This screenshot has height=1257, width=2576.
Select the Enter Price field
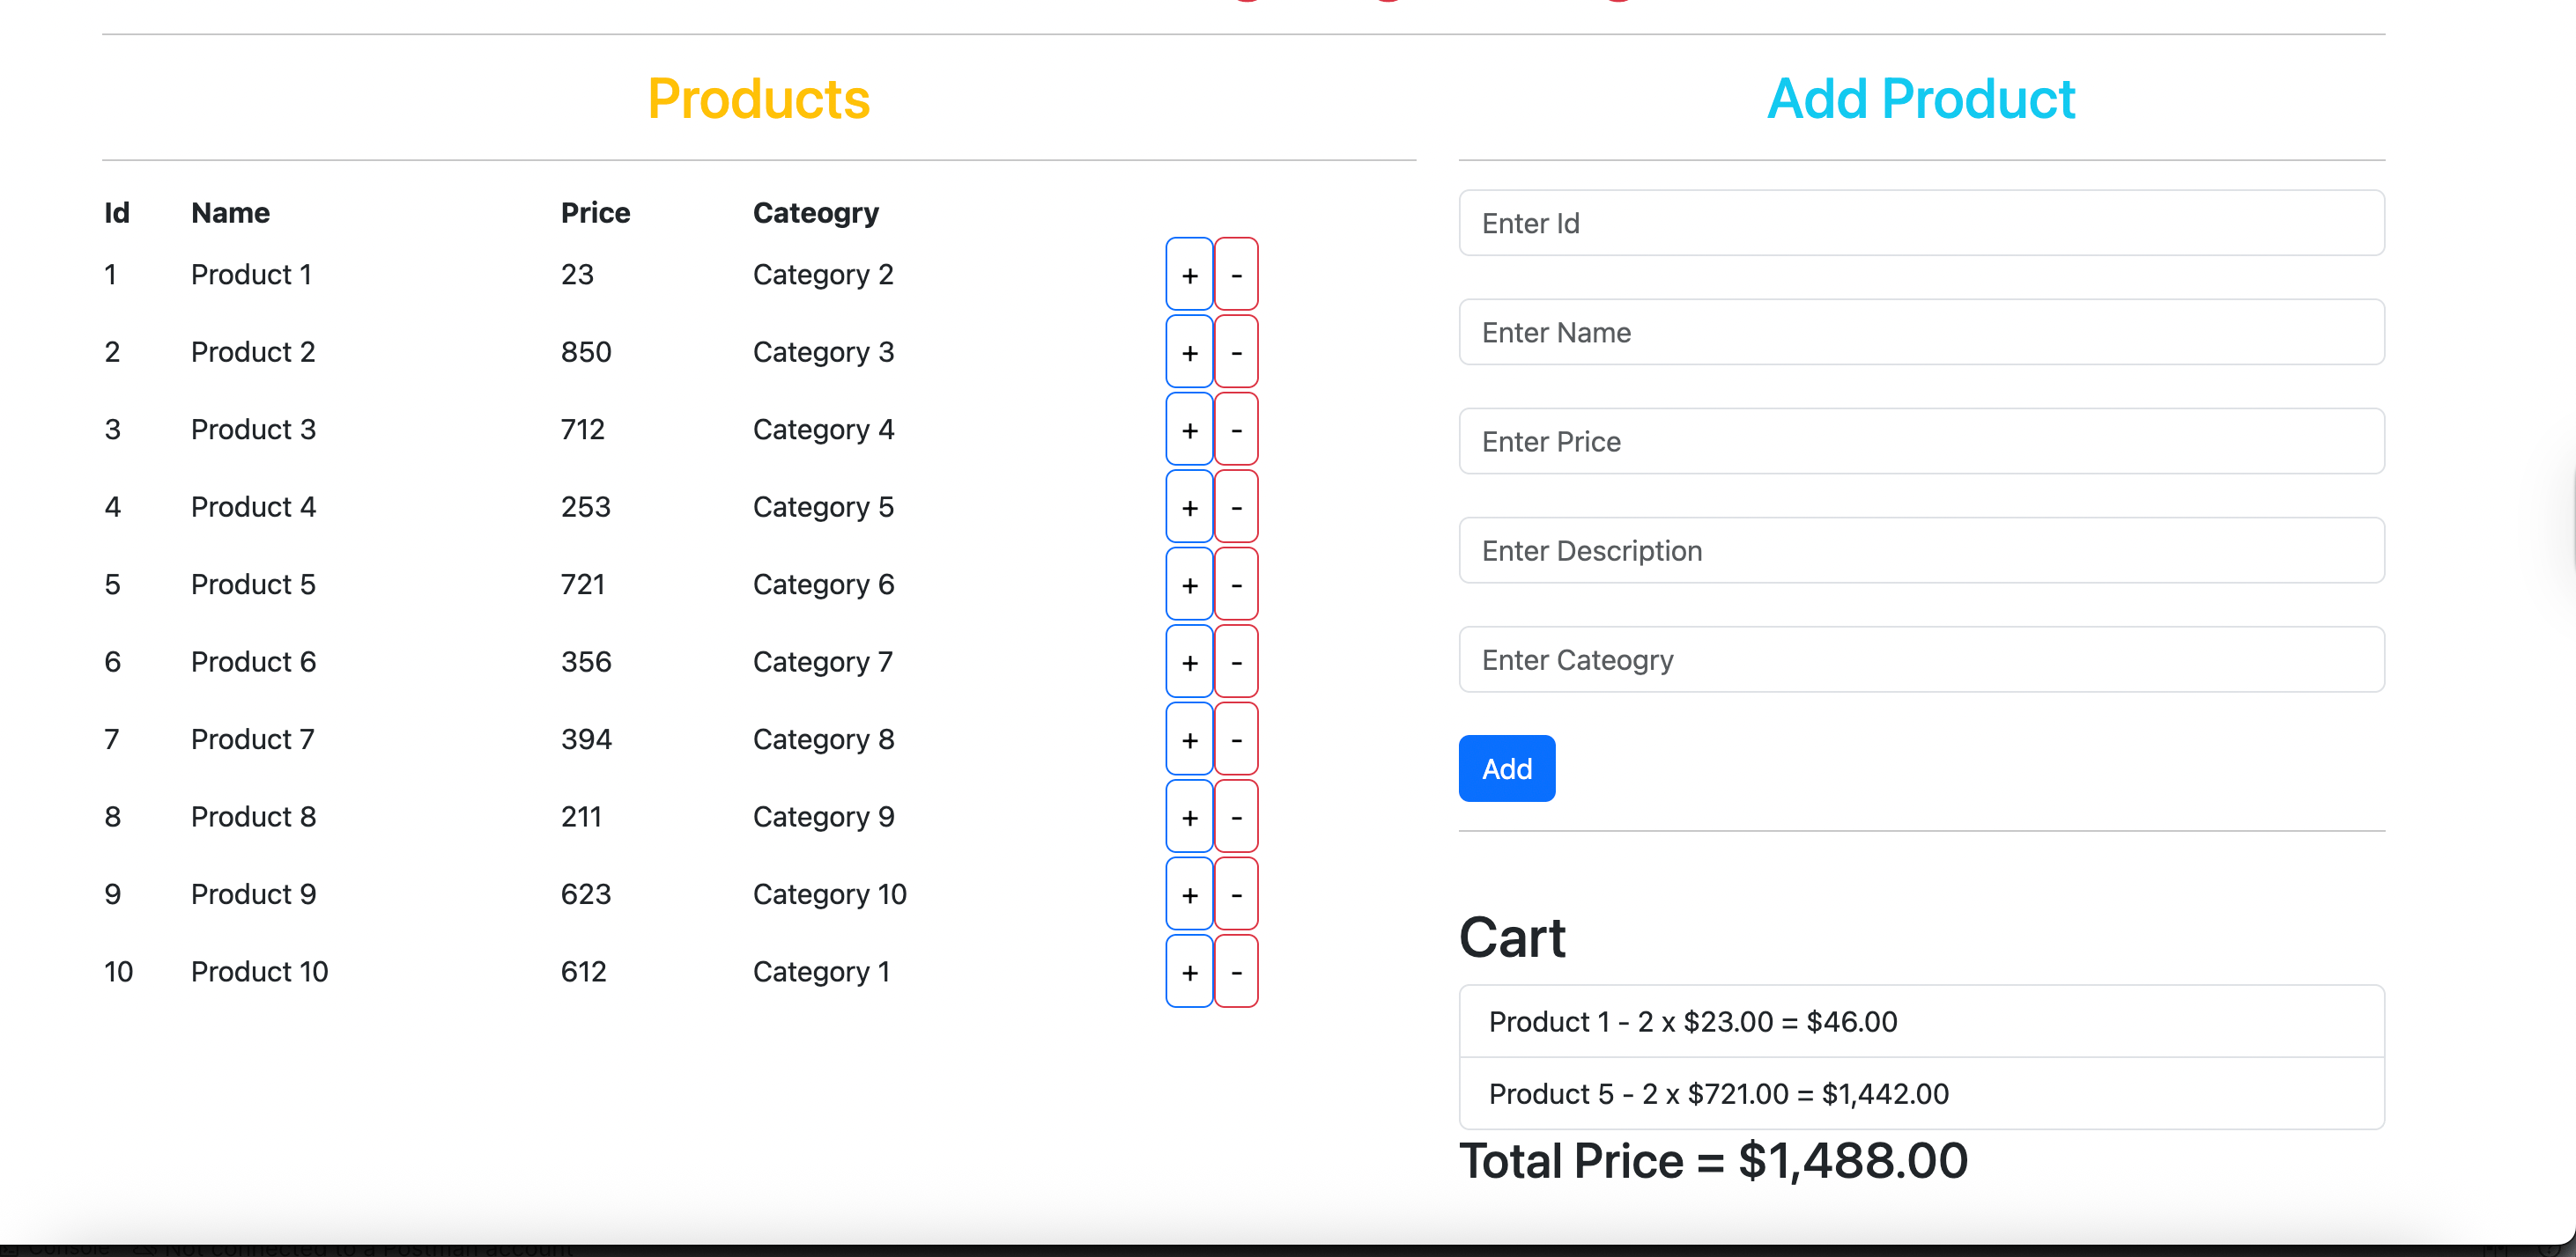pyautogui.click(x=1920, y=441)
